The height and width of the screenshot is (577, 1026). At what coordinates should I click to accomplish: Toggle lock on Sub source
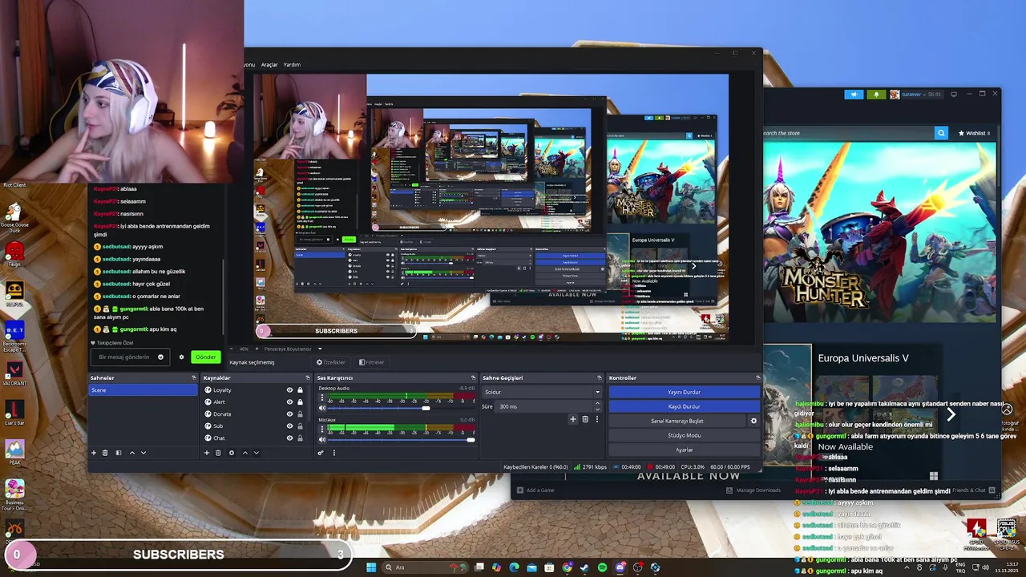pyautogui.click(x=301, y=426)
